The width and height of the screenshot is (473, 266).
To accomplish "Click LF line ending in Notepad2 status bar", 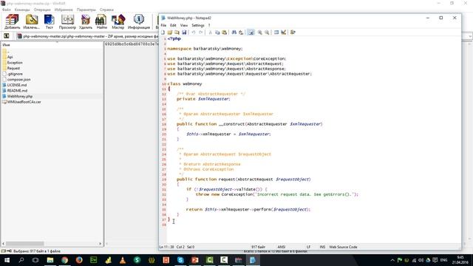I will coord(308,247).
